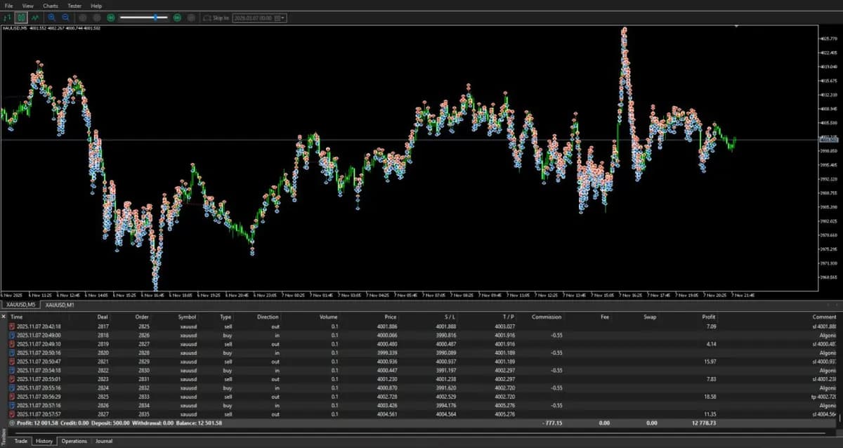Image resolution: width=843 pixels, height=448 pixels.
Task: Switch chart to bar chart mode
Action: pyautogui.click(x=8, y=17)
